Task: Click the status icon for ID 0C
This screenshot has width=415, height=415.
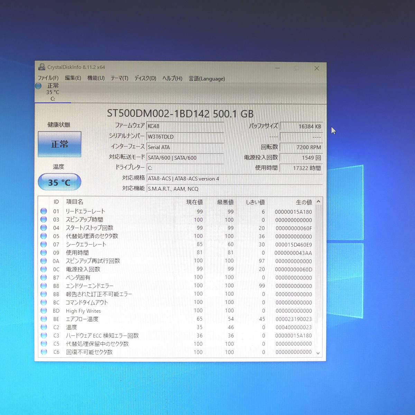Action: click(x=44, y=269)
